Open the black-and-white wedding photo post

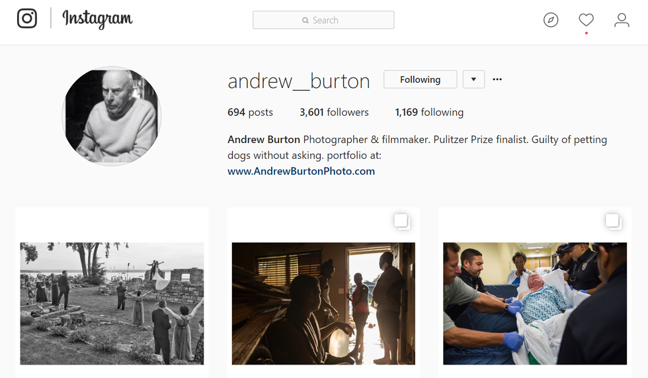click(x=112, y=304)
